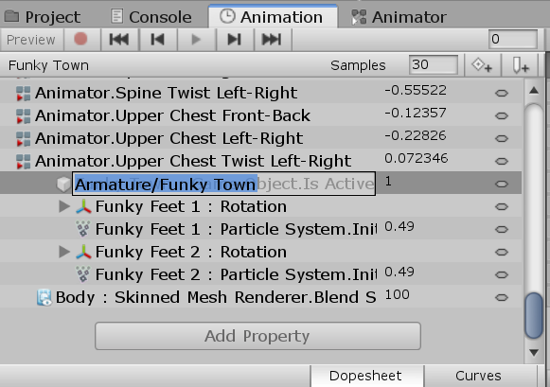Viewport: 550px width, 387px height.
Task: Go to next keyframe
Action: (x=235, y=39)
